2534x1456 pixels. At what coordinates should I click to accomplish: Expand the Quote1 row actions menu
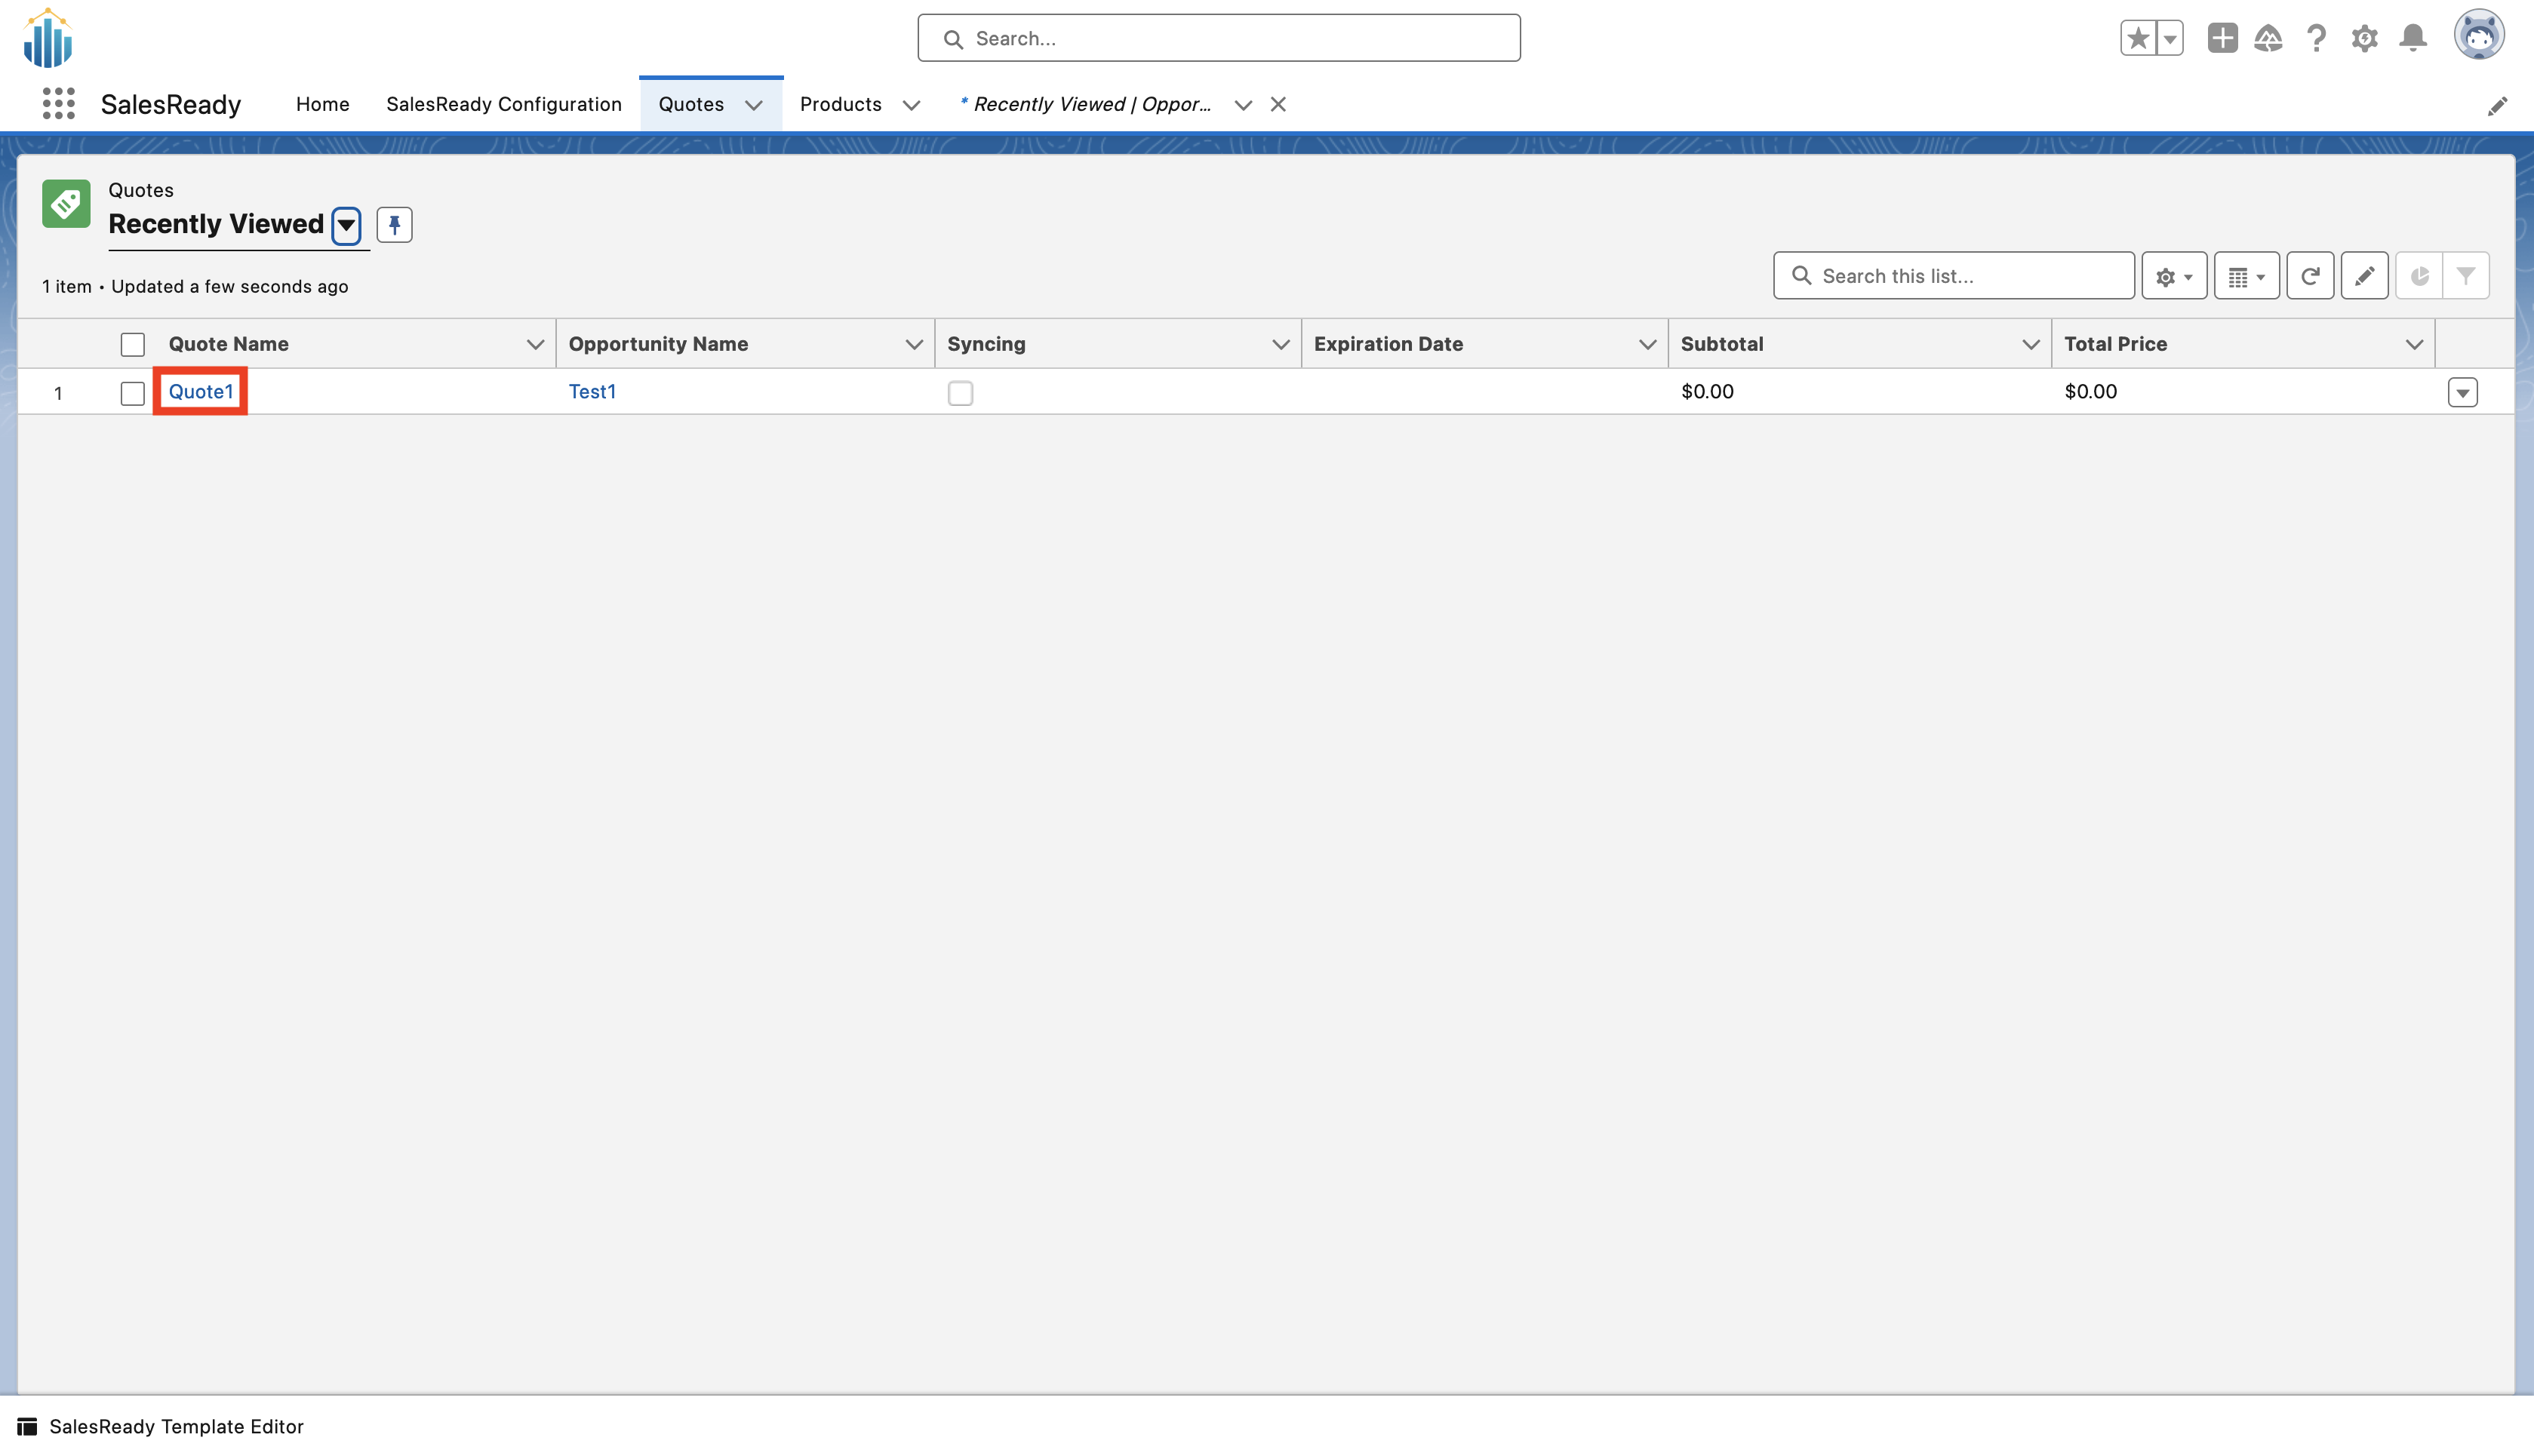(x=2462, y=393)
